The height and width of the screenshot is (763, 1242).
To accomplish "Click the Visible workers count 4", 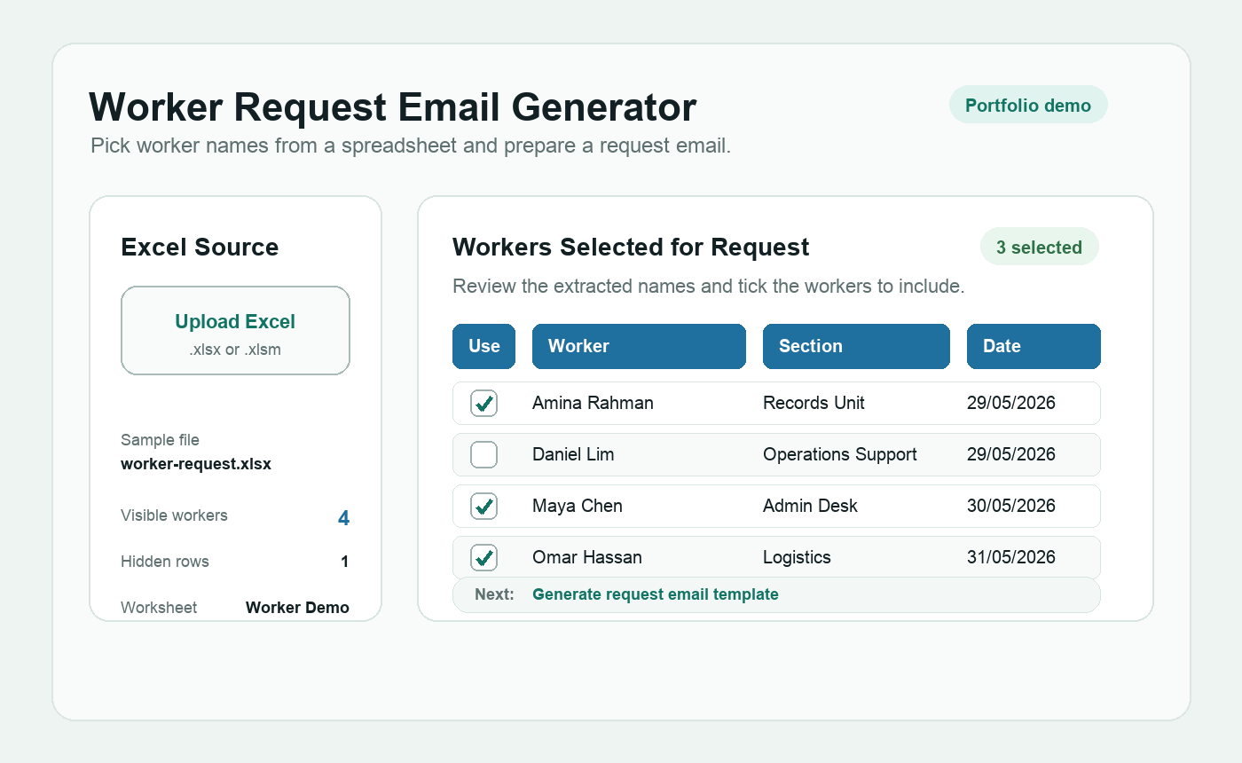I will (343, 518).
